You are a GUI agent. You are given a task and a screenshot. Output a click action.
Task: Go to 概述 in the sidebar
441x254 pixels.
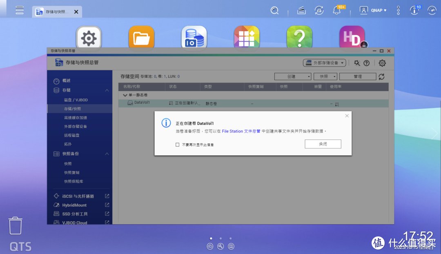coord(67,81)
